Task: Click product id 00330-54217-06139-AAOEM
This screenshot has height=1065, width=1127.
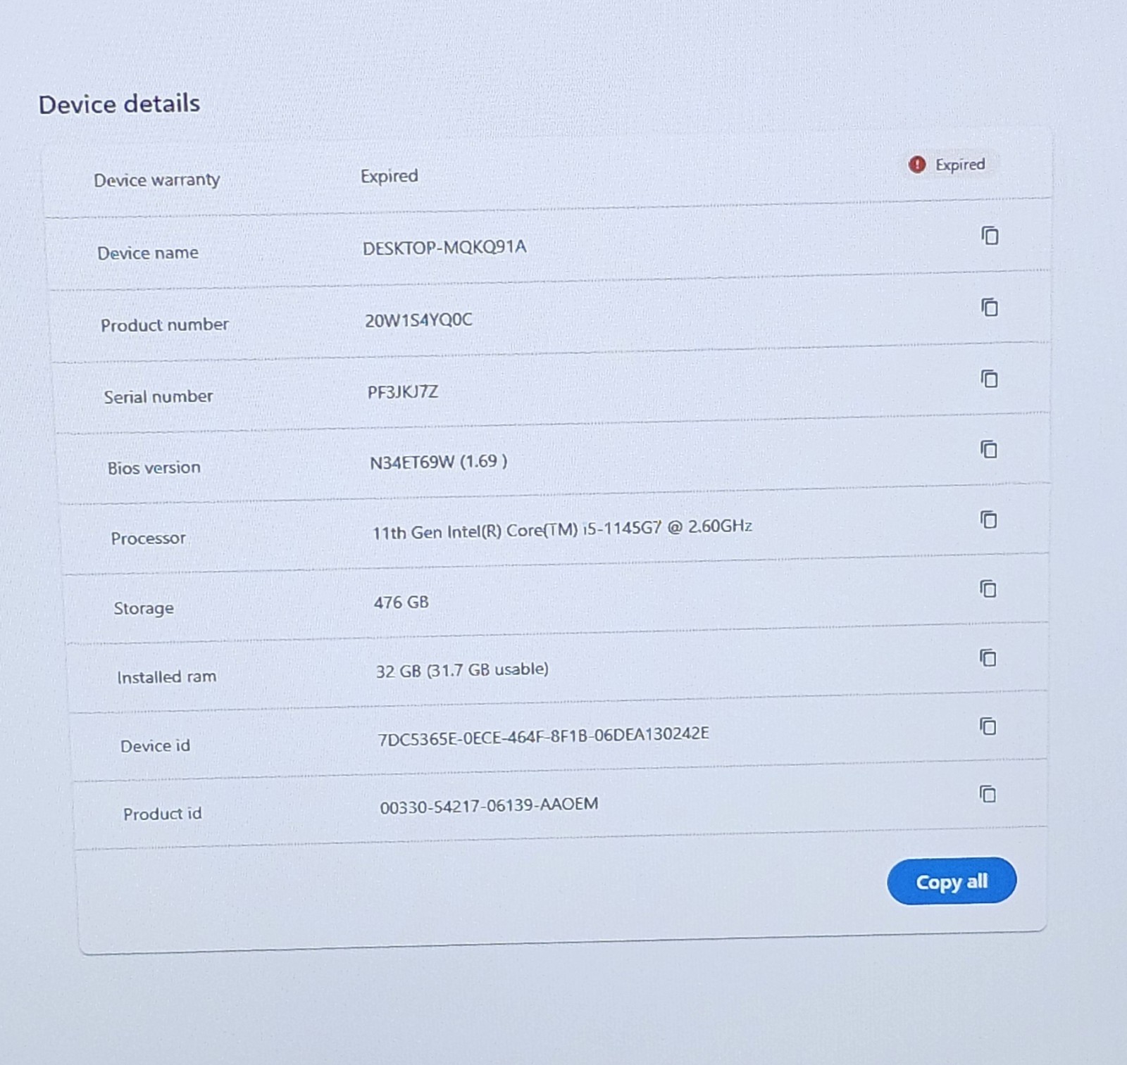Action: pyautogui.click(x=489, y=805)
